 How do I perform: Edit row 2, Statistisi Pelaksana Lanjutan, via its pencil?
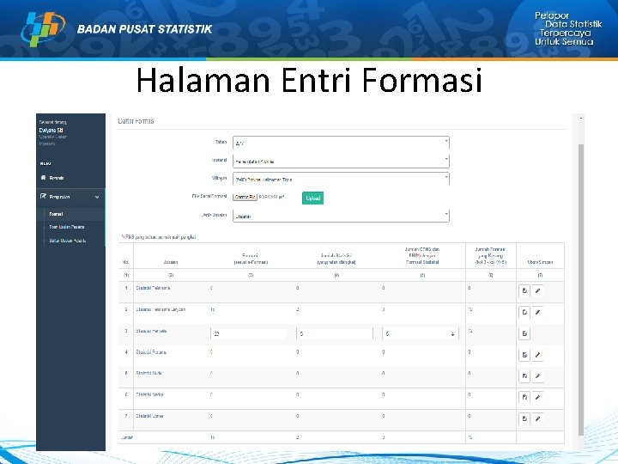pos(537,312)
